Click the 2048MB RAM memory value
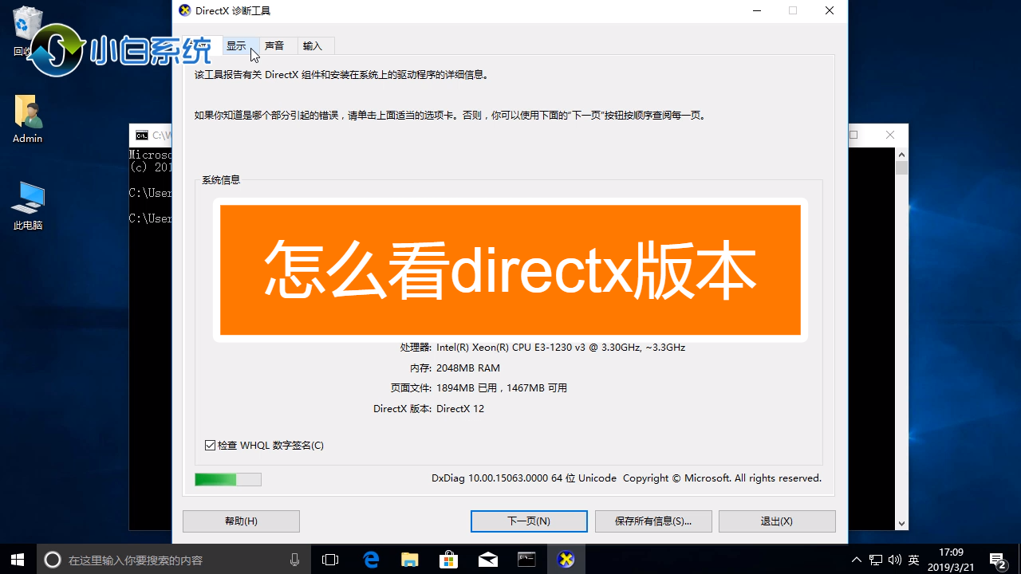Screen dimensions: 1021x574 coord(468,368)
